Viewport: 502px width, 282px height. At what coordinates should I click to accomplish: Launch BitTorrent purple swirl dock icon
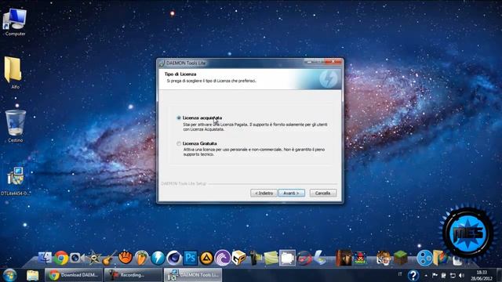pos(223,258)
